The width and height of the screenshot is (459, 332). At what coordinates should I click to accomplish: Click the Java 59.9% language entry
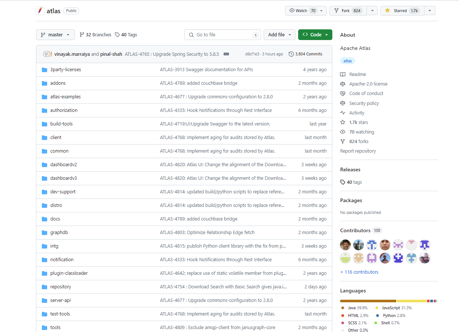[354, 308]
